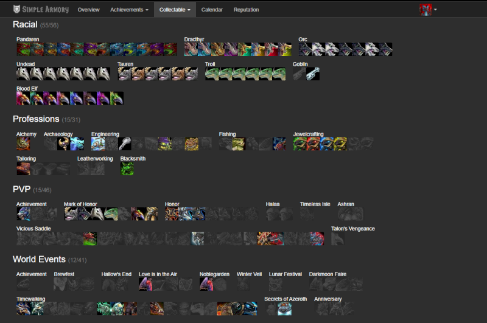Select the collected Goblin mount icon

point(313,74)
